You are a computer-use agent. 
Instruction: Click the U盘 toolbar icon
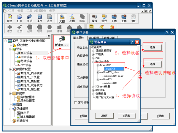133,18
